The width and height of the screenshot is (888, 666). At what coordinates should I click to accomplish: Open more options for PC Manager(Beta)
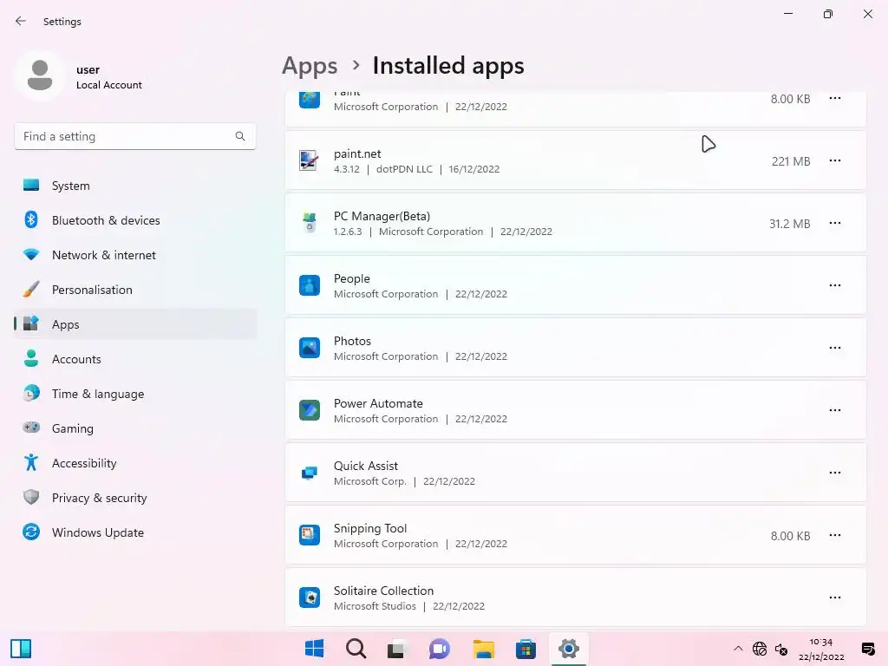tap(835, 223)
